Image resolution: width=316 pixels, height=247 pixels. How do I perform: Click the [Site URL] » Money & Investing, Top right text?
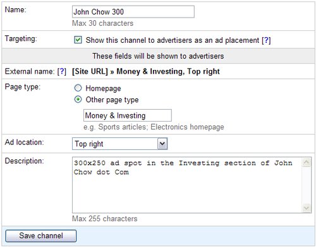coord(146,71)
